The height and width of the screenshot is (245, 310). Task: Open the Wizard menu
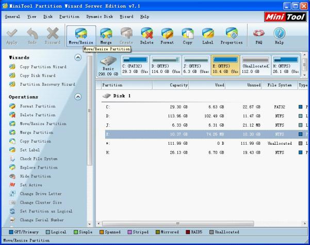point(126,17)
